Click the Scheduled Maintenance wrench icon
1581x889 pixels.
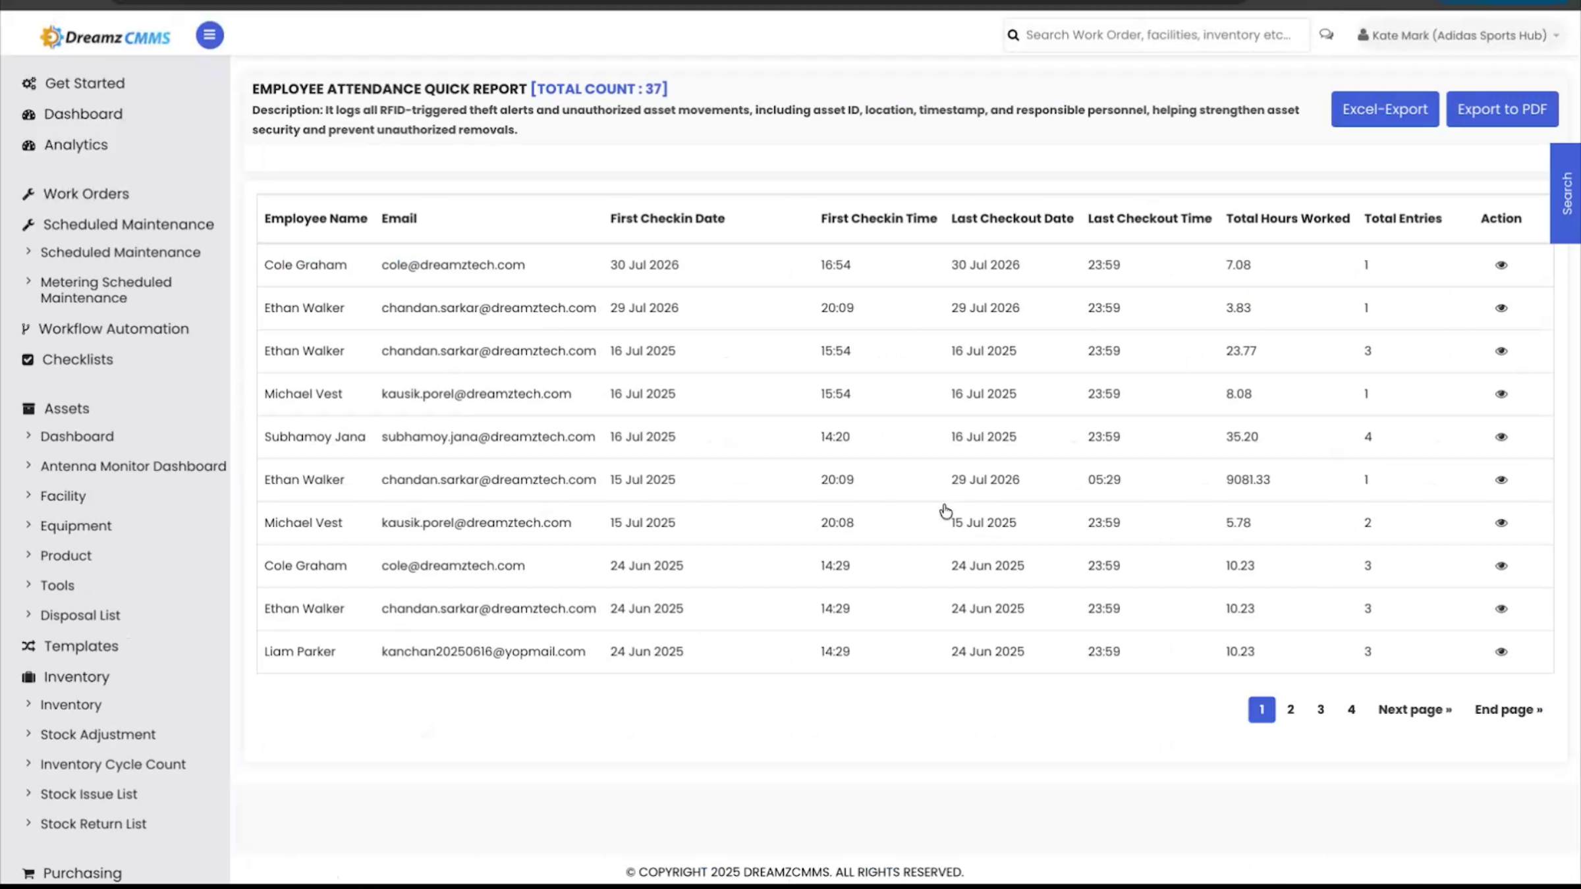click(28, 225)
